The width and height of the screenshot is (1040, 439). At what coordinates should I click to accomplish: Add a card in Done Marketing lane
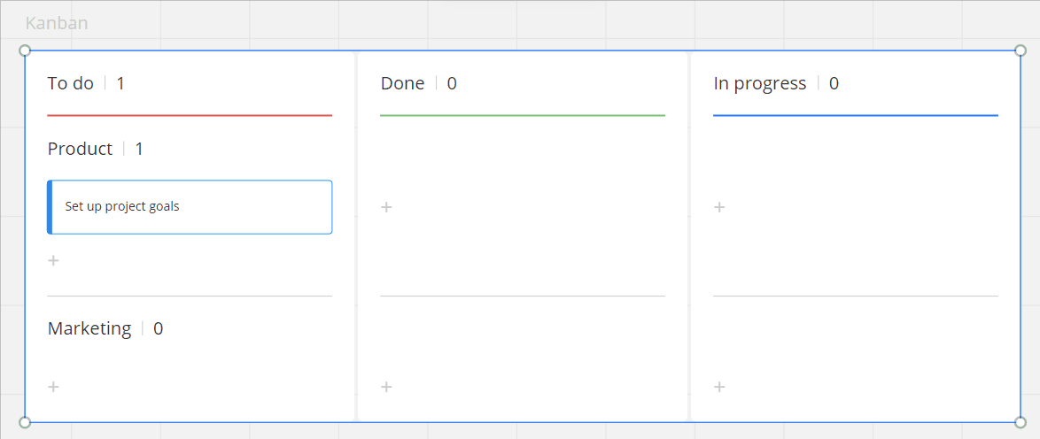386,387
